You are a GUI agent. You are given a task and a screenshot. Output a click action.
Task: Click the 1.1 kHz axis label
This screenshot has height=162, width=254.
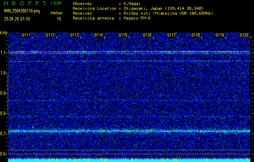3,53
